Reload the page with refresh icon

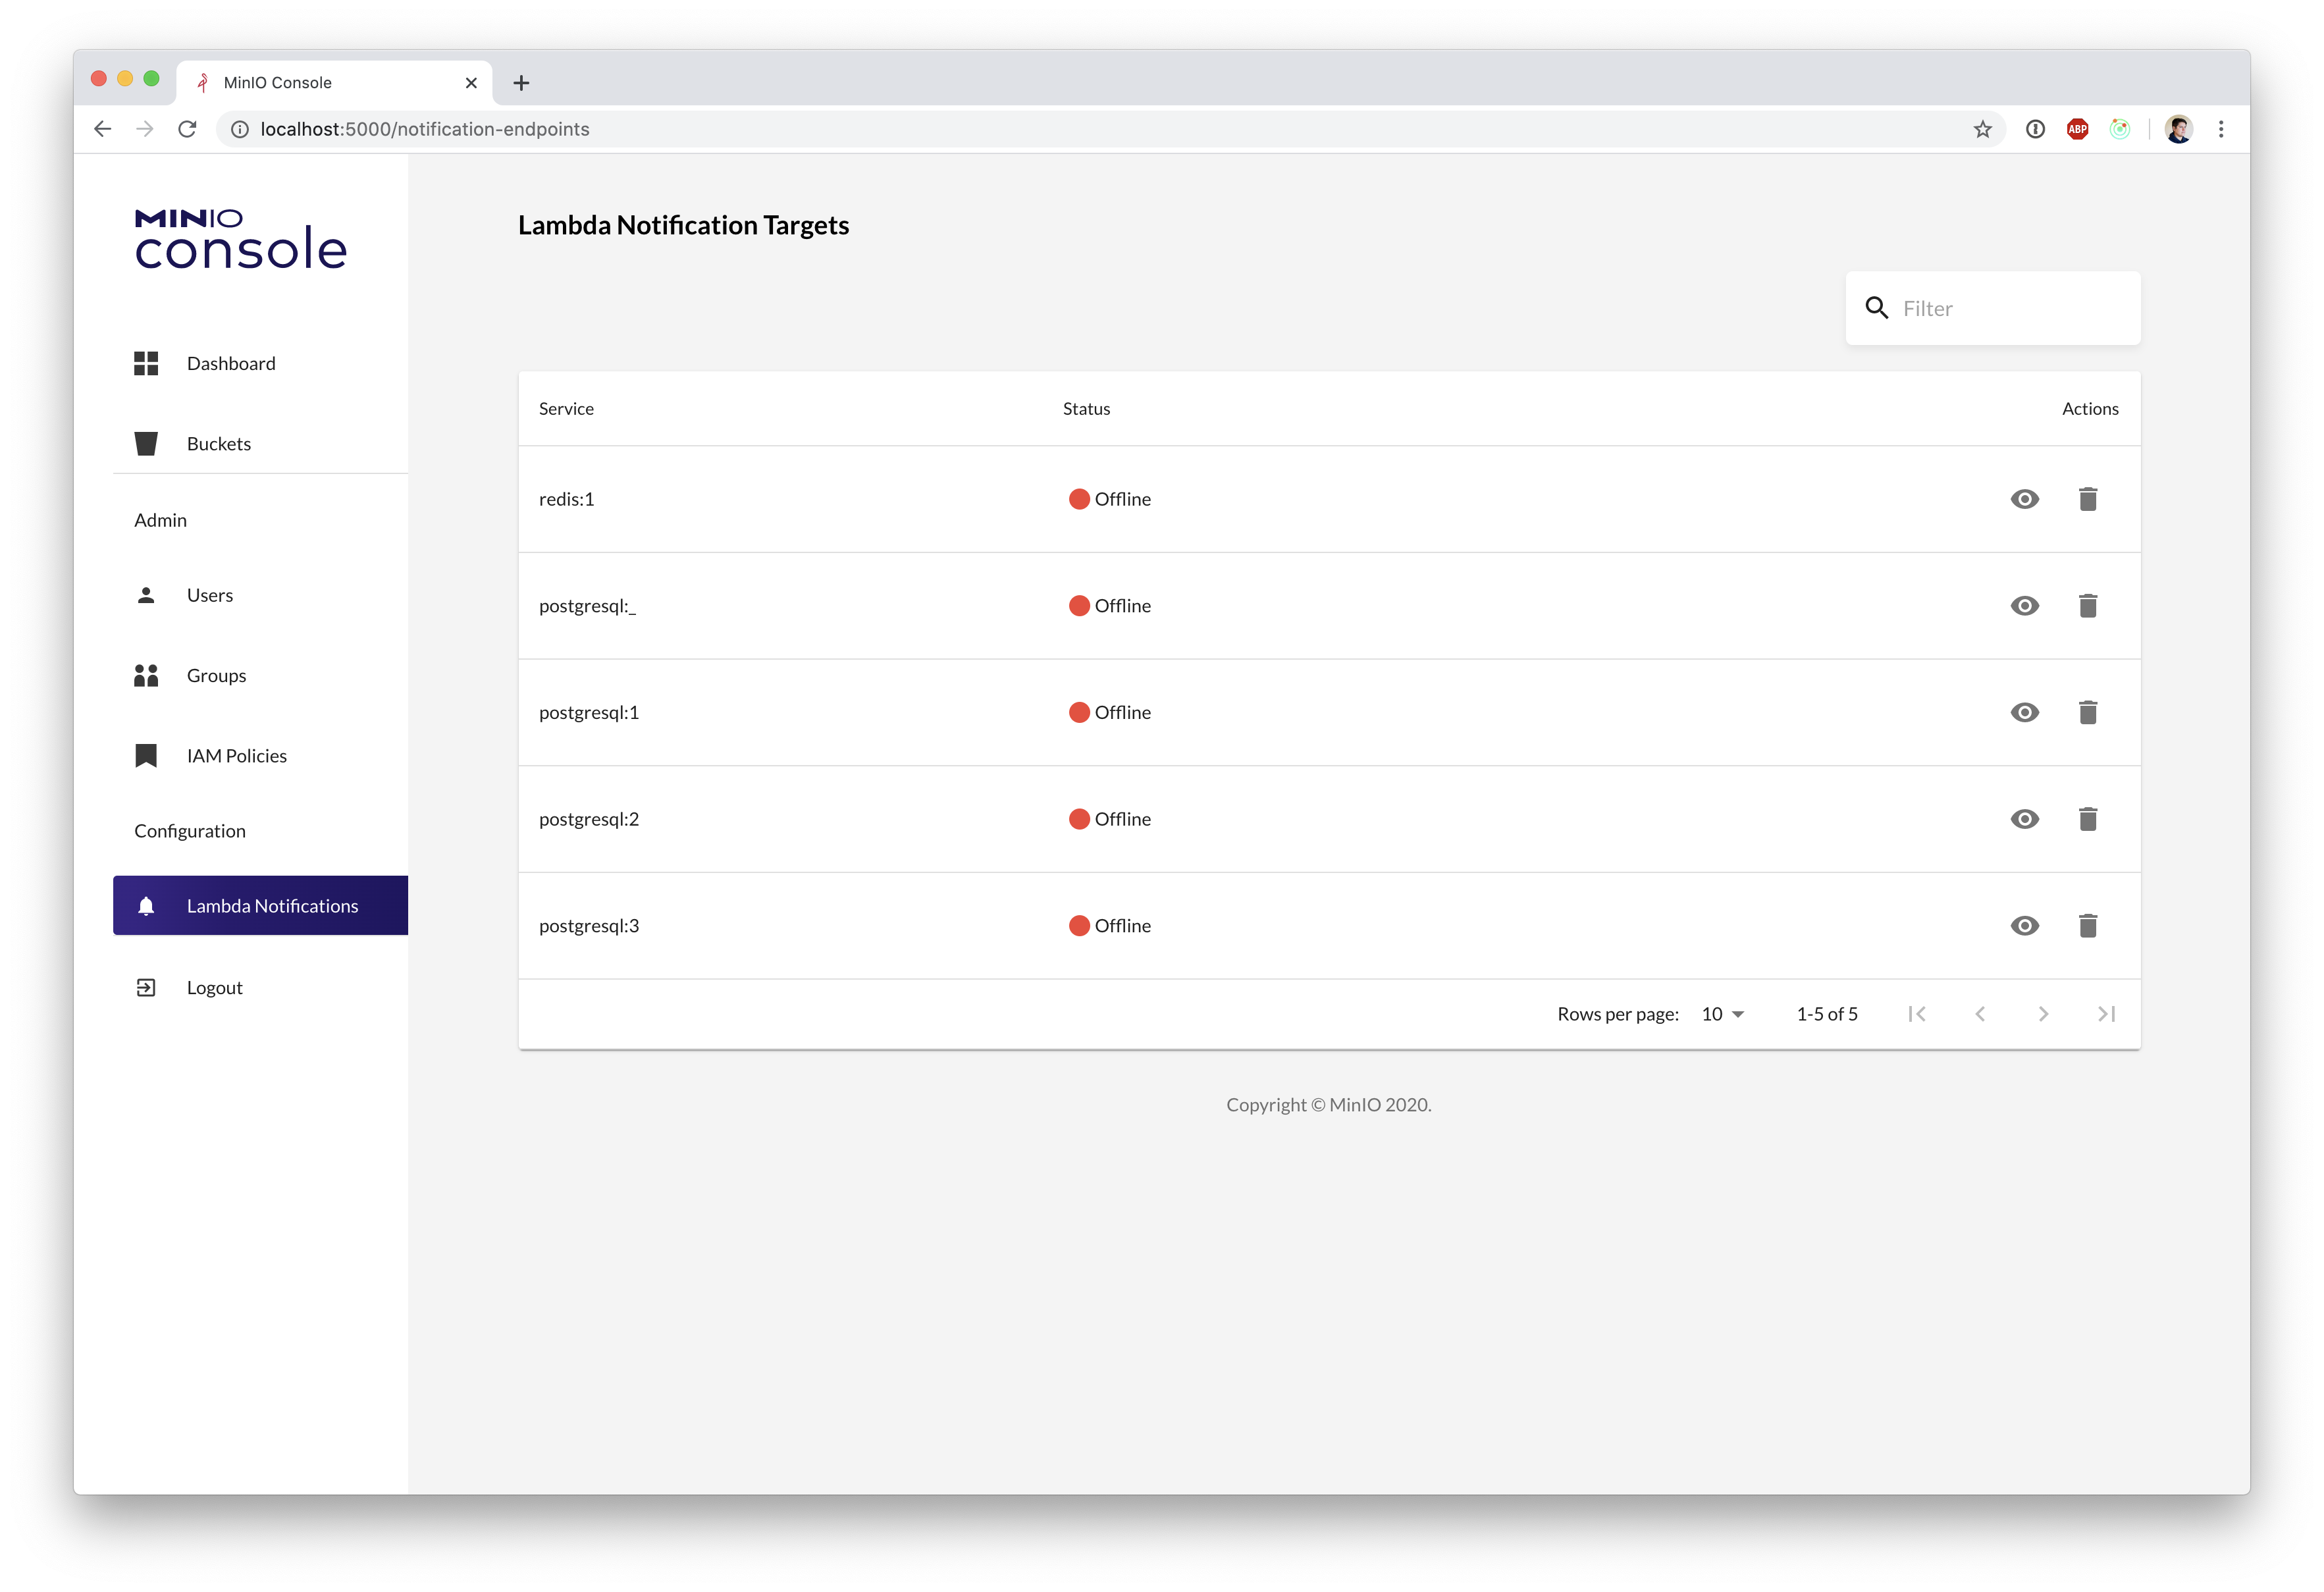(x=187, y=129)
